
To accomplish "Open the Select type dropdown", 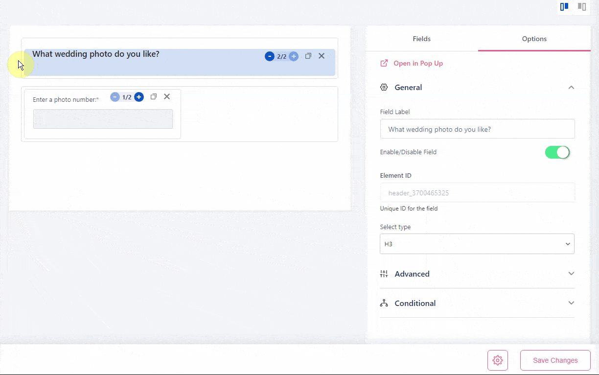I will click(x=477, y=244).
